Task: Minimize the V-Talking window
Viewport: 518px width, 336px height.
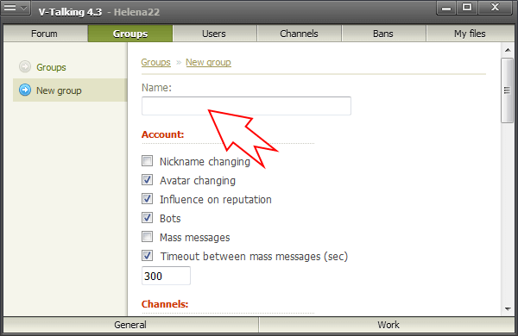Action: pos(446,8)
